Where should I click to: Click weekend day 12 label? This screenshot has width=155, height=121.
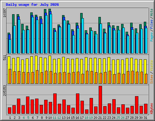click(x=59, y=118)
